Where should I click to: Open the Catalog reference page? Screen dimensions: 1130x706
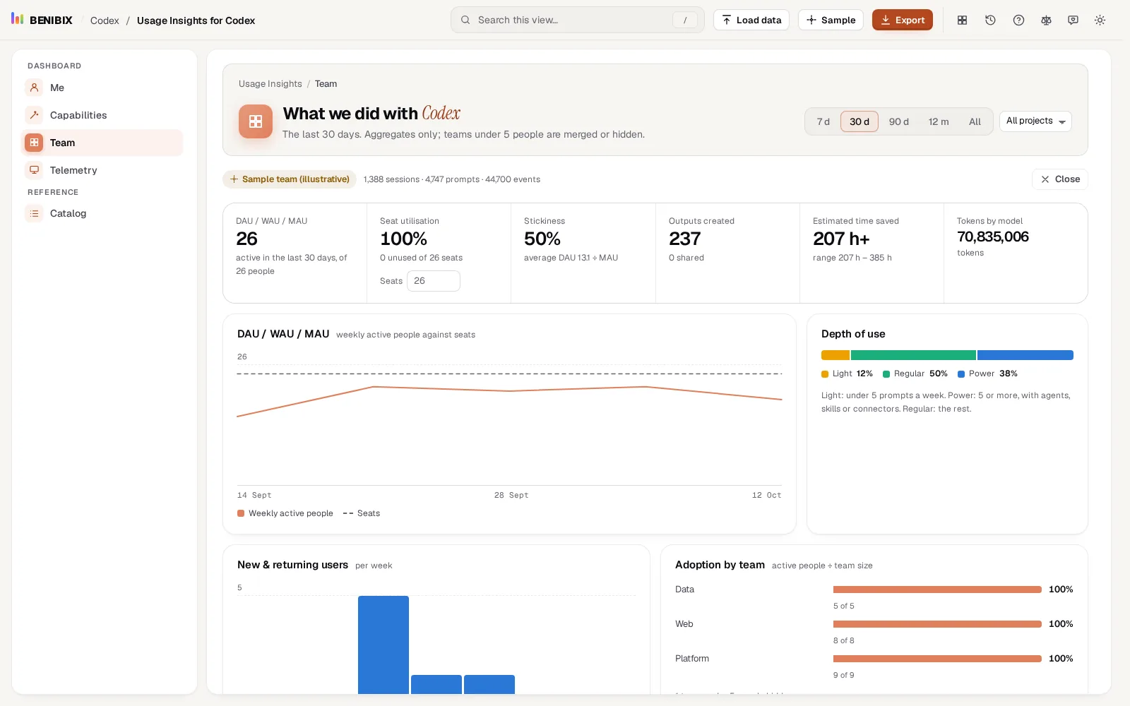tap(102, 213)
